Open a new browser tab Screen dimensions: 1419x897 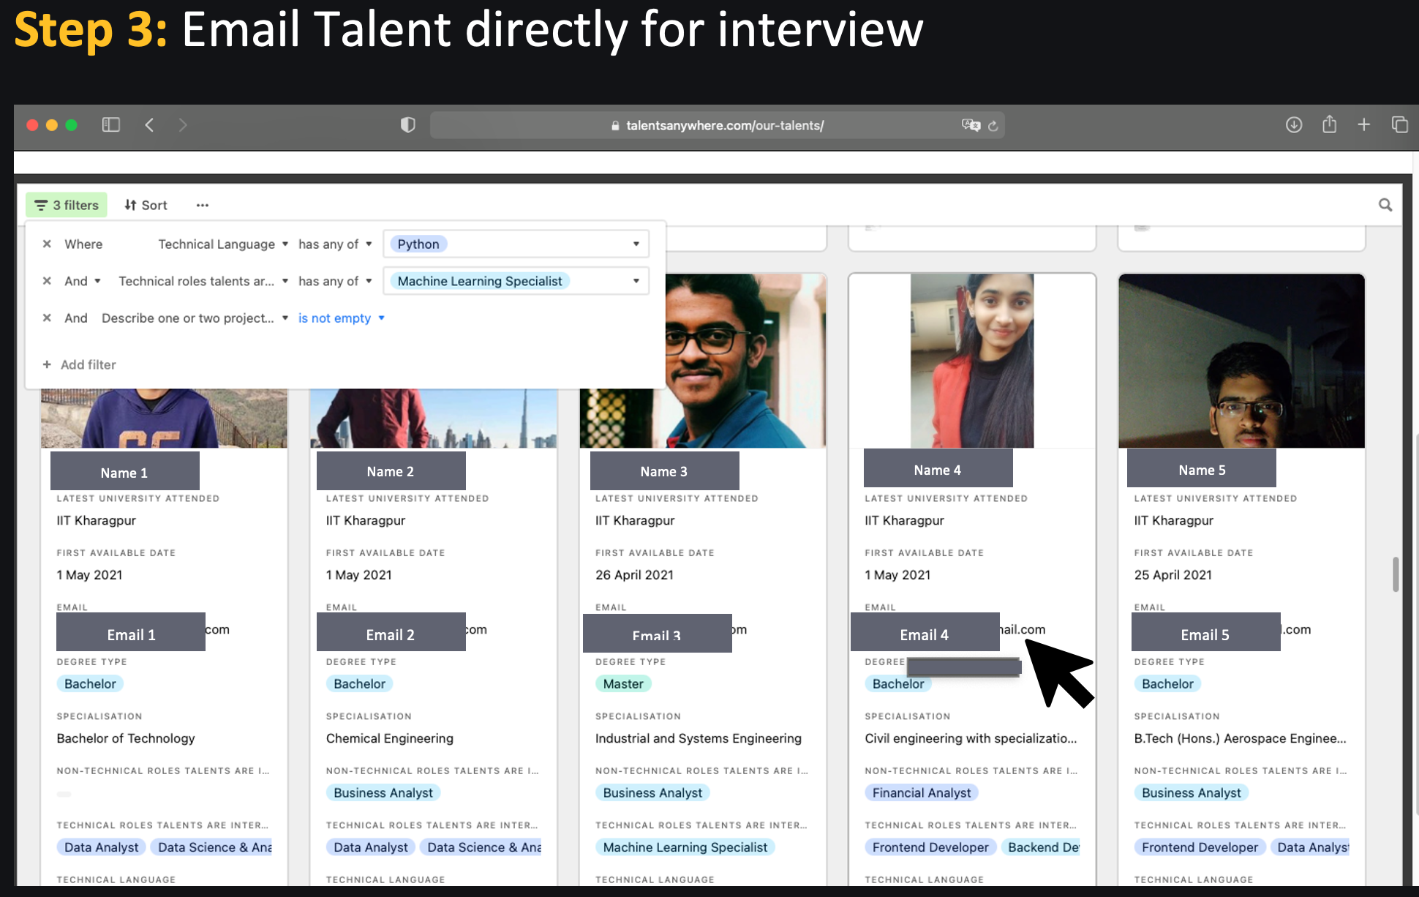tap(1365, 124)
